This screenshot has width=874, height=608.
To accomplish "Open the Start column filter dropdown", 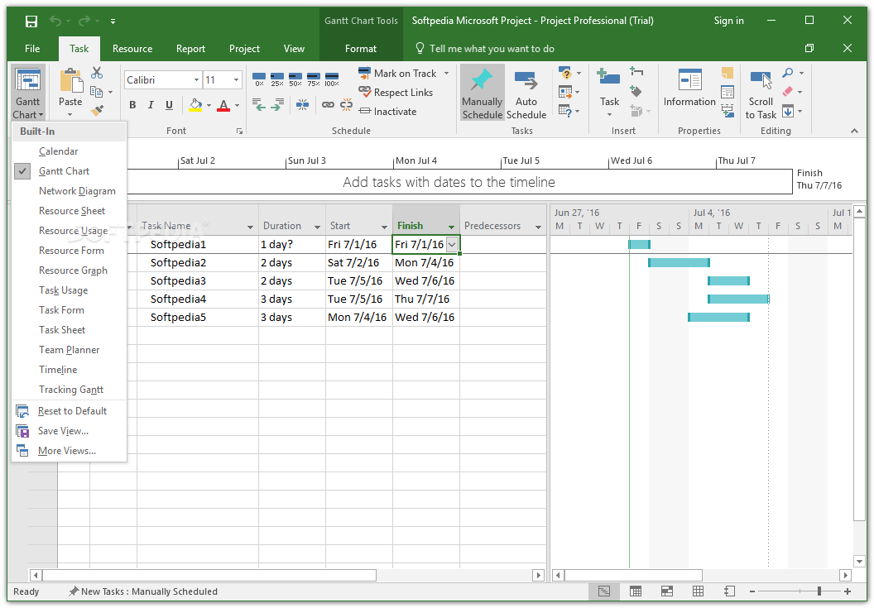I will 384,227.
